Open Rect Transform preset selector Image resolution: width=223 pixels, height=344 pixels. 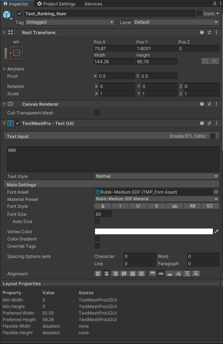[209, 32]
